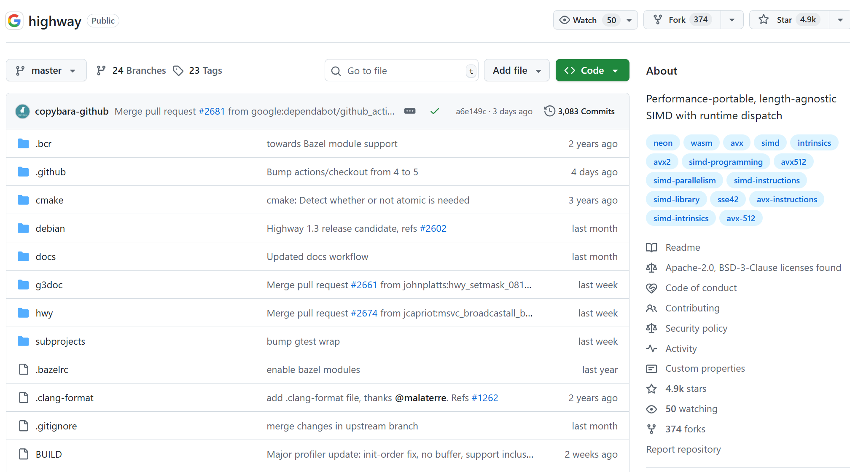Viewport: 850px width, 472px height.
Task: Open pull request #2674 link
Action: (364, 313)
